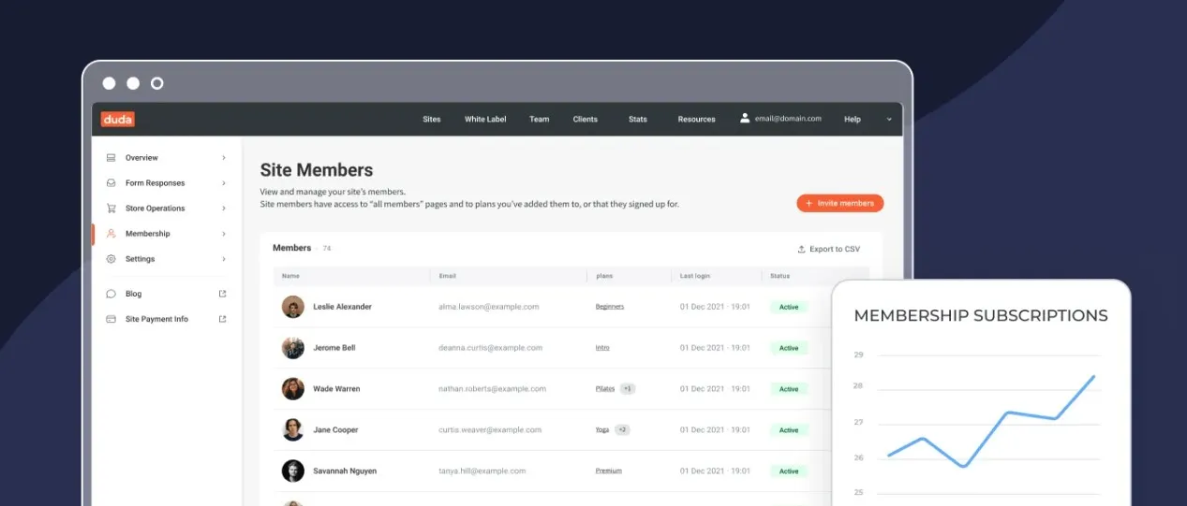The width and height of the screenshot is (1187, 506).
Task: Open Blog external link icon
Action: [x=223, y=294]
